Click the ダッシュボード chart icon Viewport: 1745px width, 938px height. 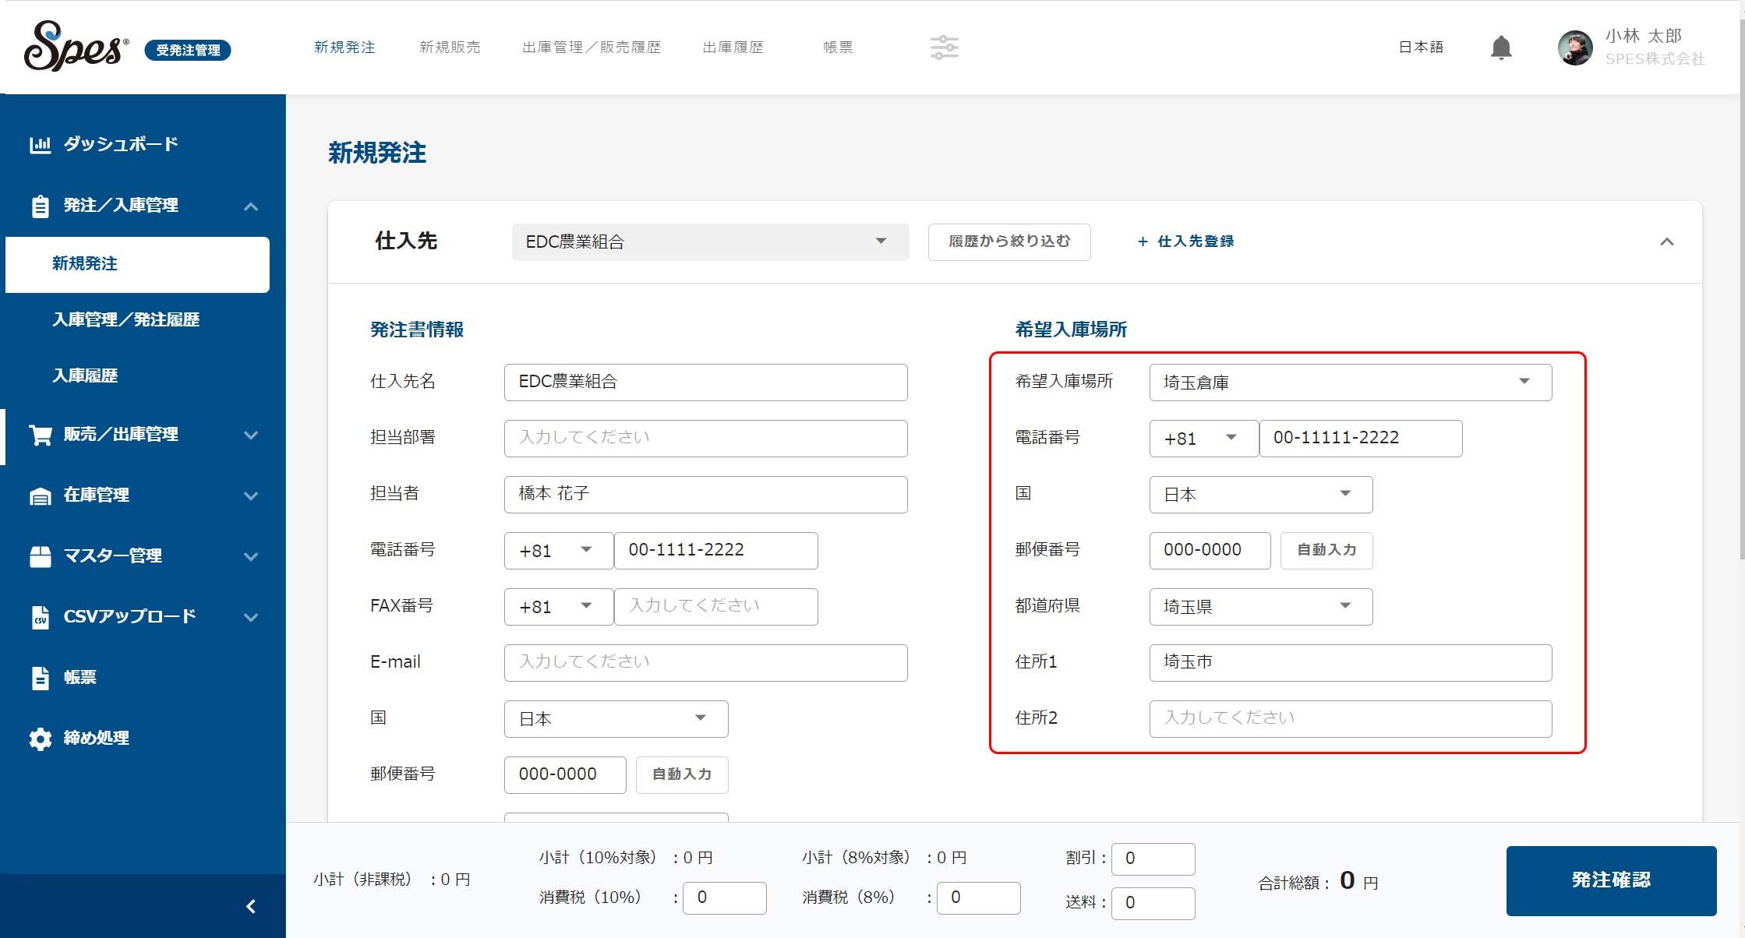40,144
